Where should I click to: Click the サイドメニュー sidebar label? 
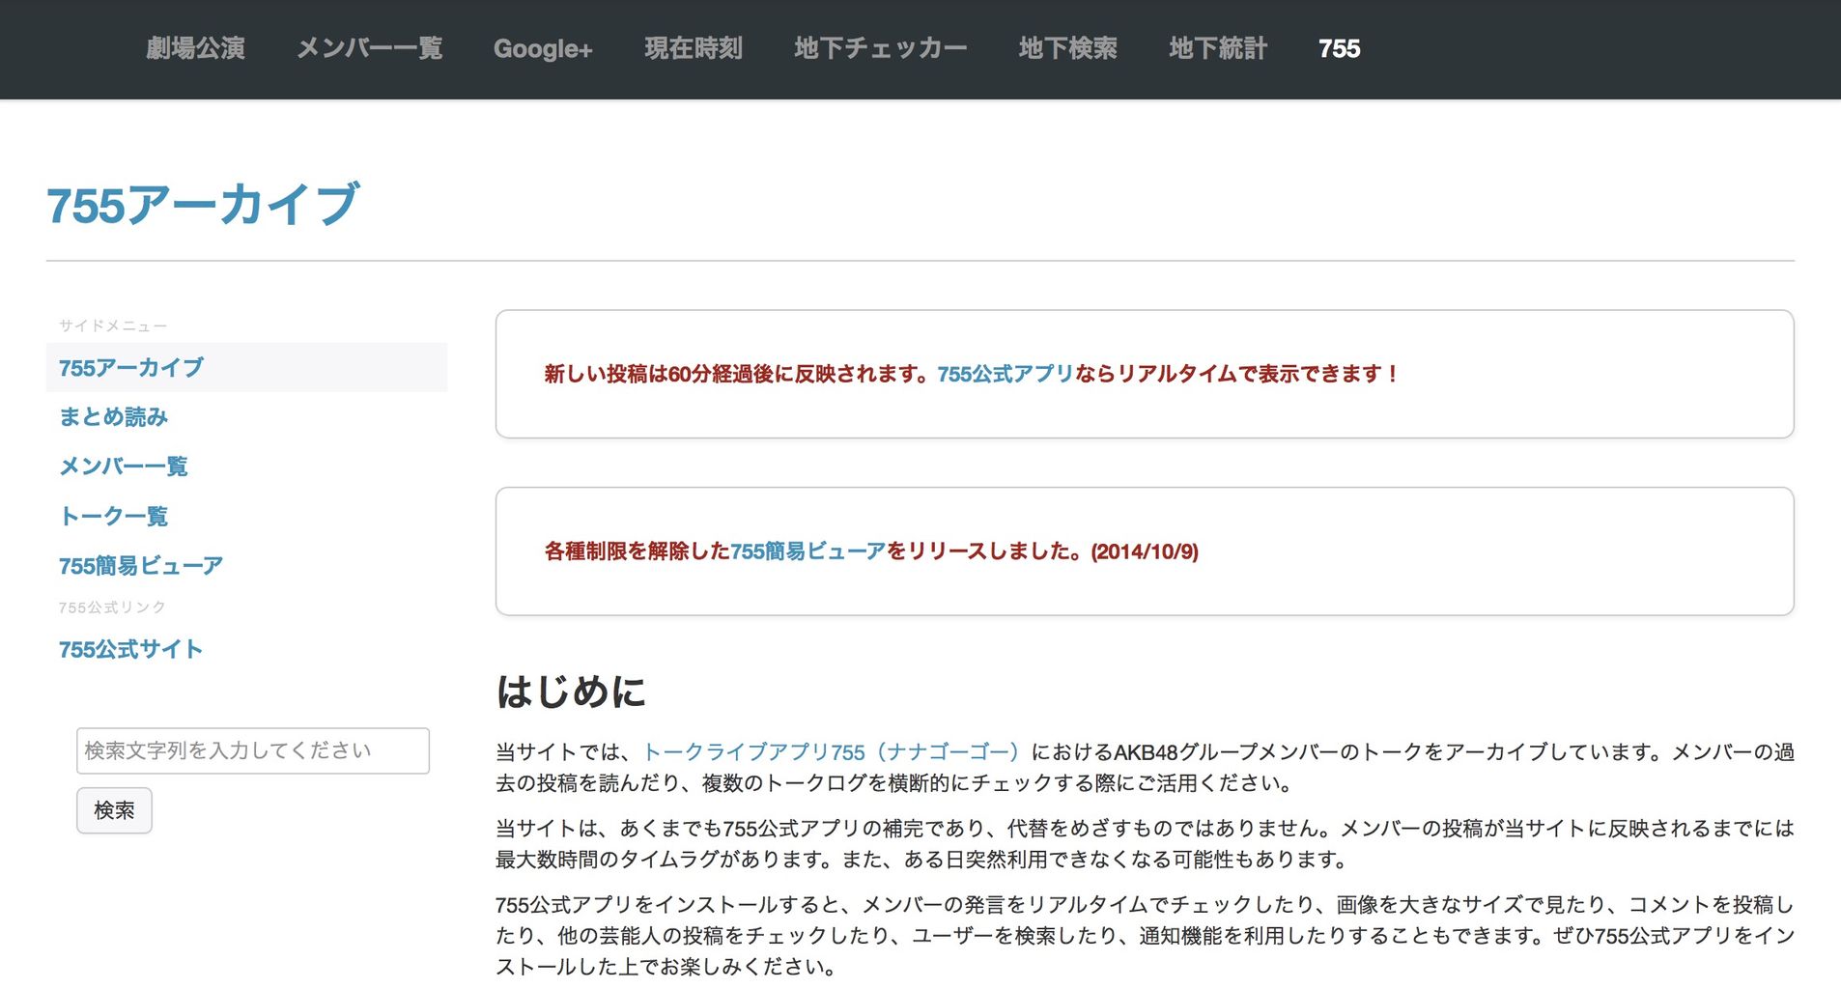point(113,325)
